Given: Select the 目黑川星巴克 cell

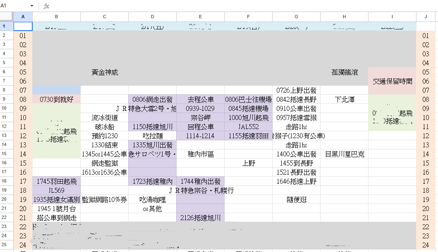Looking at the screenshot, I should click(344, 154).
